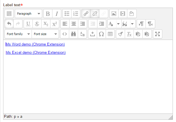Open the HTML source code editor
Viewport: 176px width, 122px height.
pos(65,34)
